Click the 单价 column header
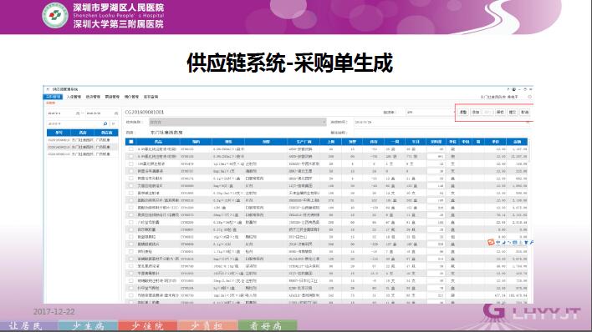The width and height of the screenshot is (592, 332). [x=495, y=142]
